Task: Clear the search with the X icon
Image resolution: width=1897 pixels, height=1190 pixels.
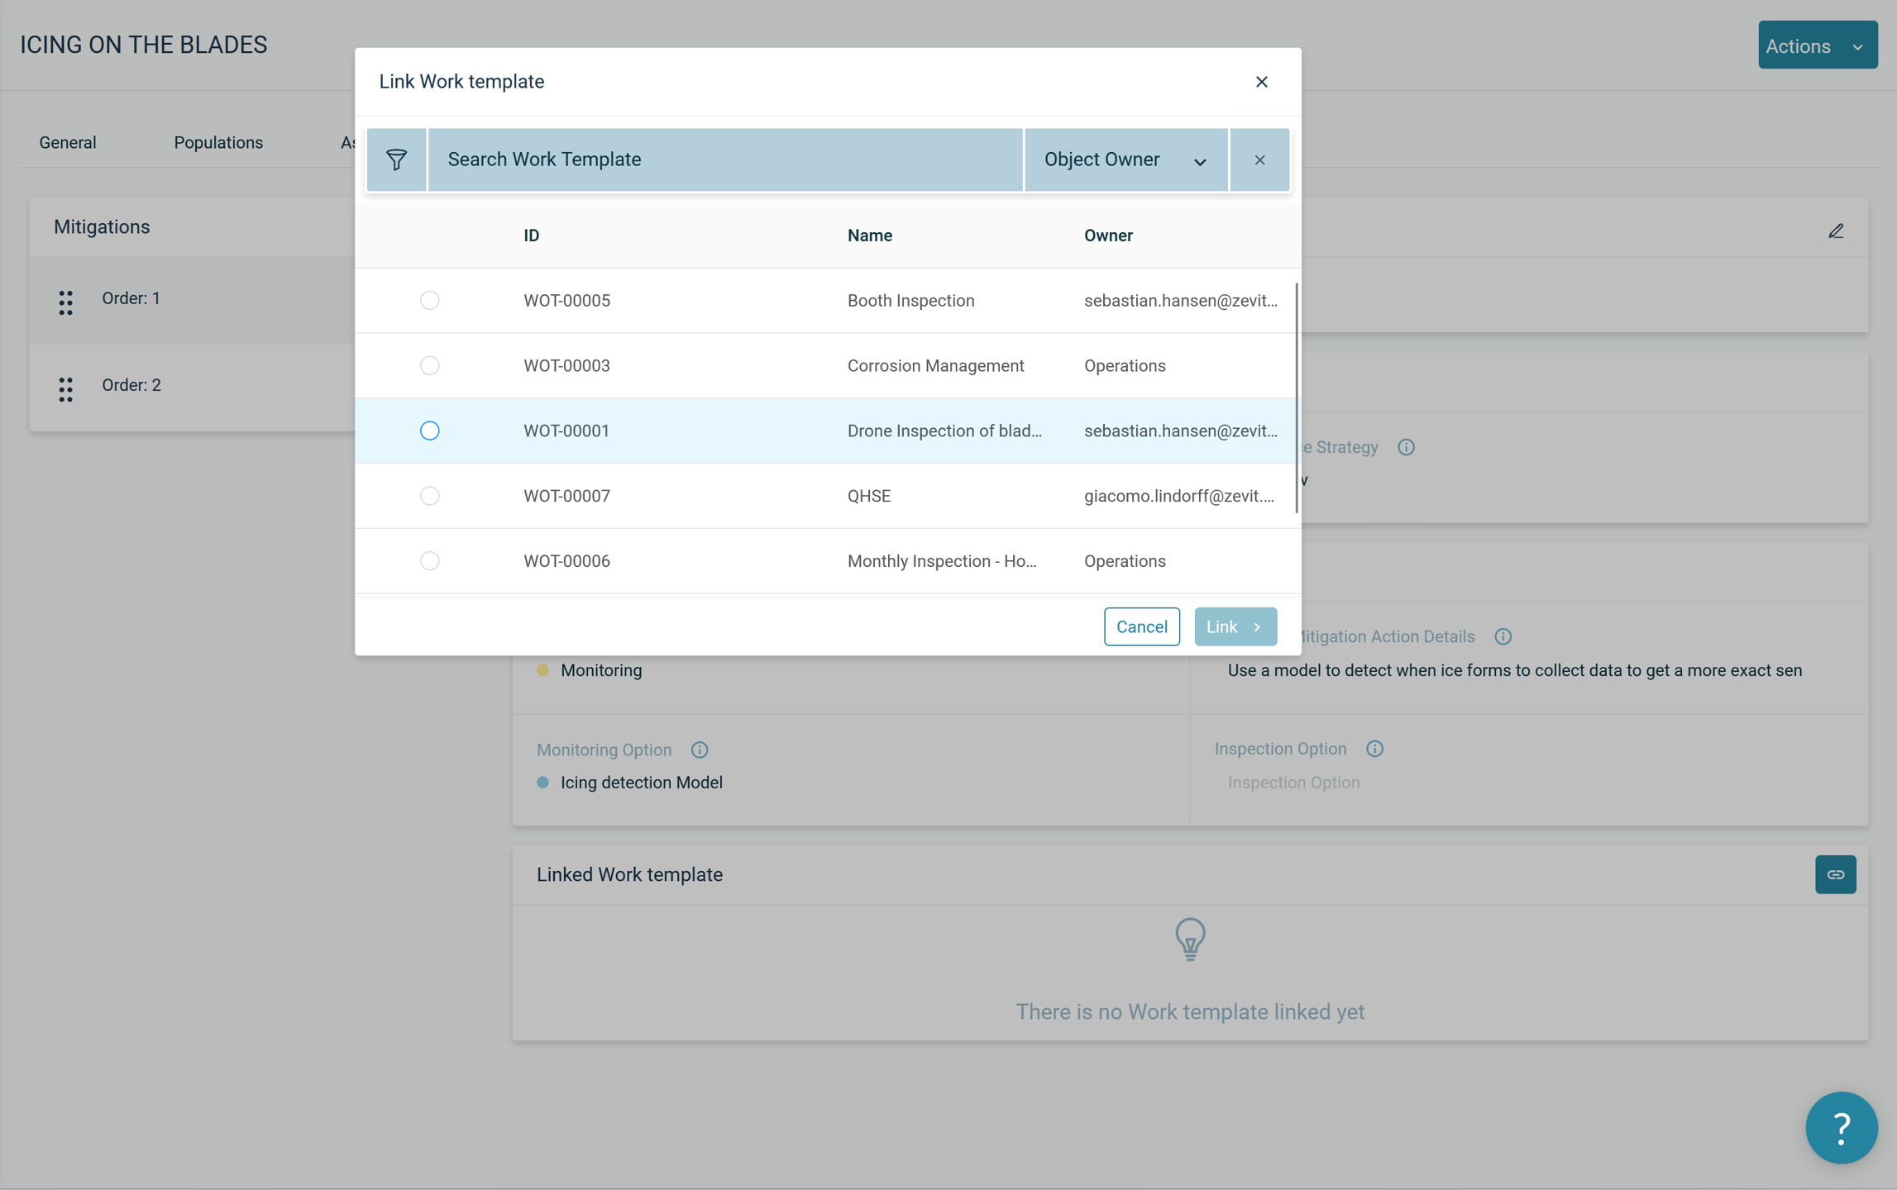Action: [x=1259, y=159]
